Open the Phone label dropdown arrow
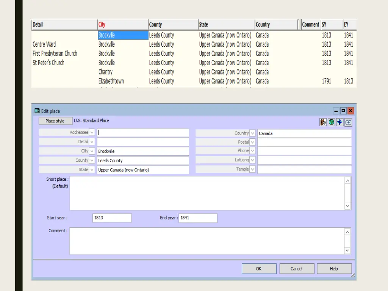Viewport: 388px width, 291px height. [x=252, y=151]
